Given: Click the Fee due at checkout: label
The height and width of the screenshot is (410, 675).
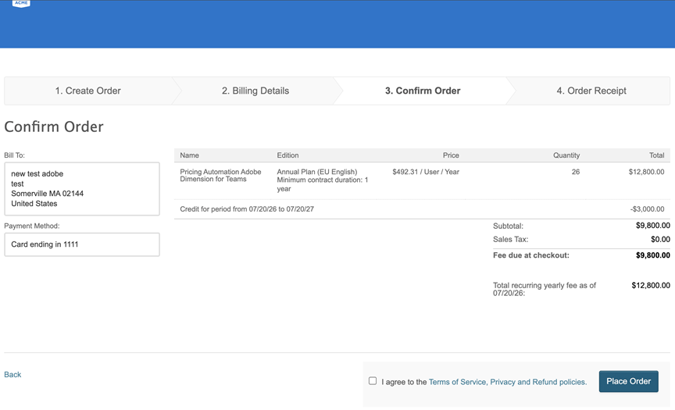Looking at the screenshot, I should 530,255.
